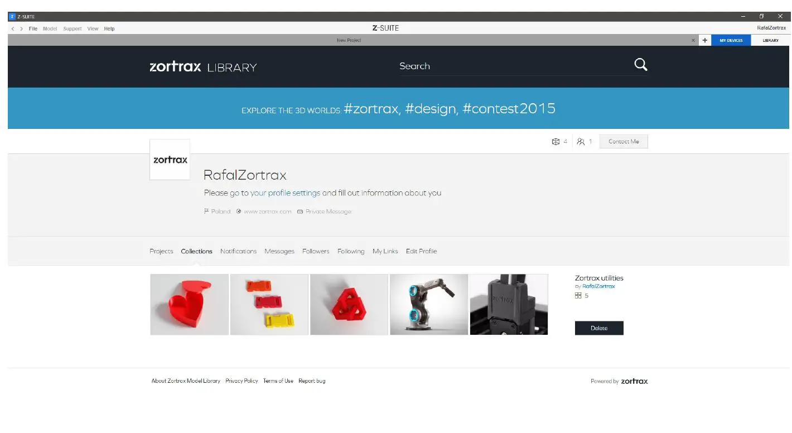Screen dimensions: 792x433
Task: Open the Help menu
Action: 109,28
